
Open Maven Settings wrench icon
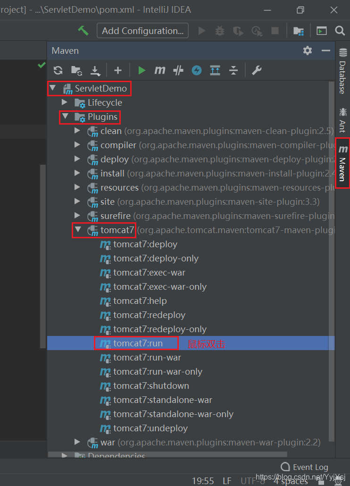[x=257, y=70]
